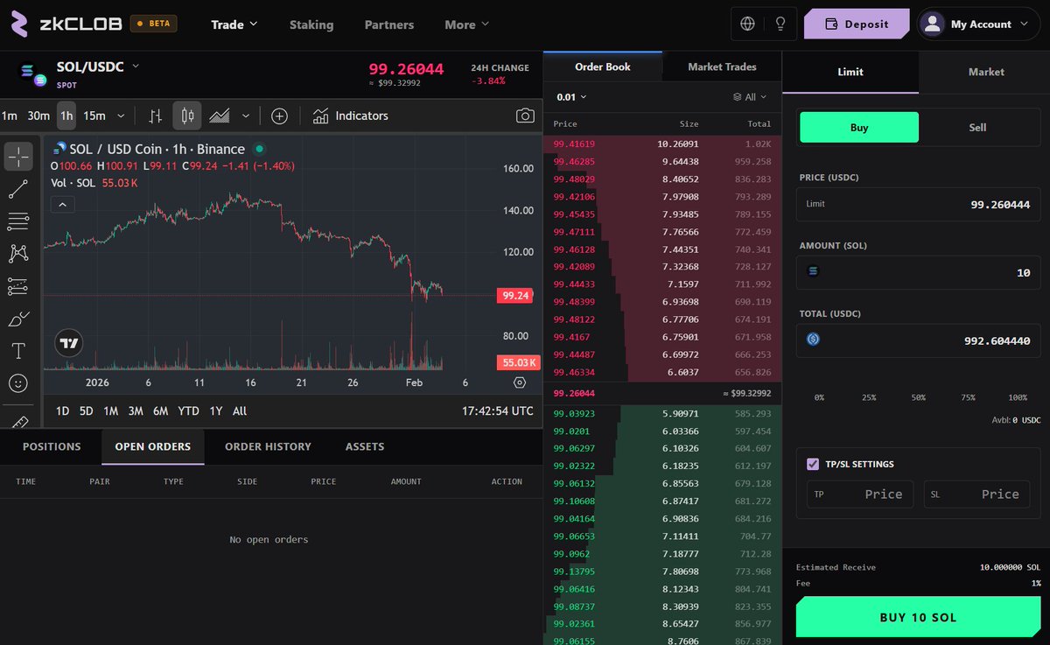Select the Fibonacci retracement tool
The height and width of the screenshot is (645, 1050).
(x=18, y=221)
